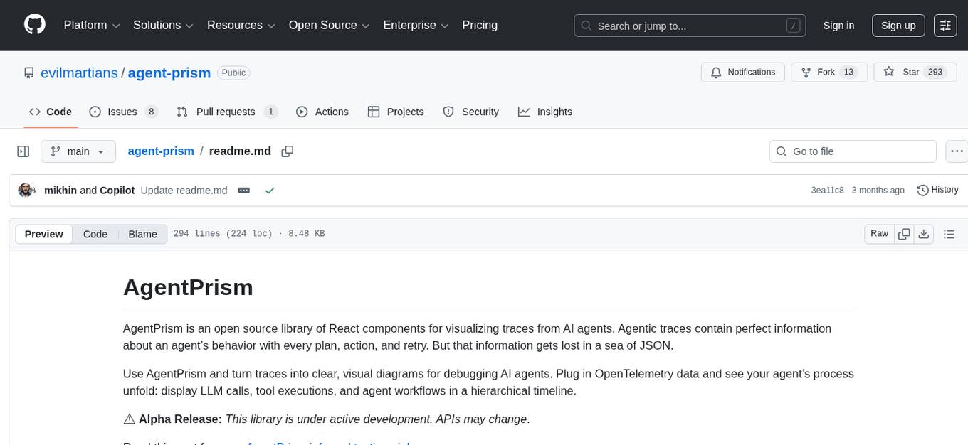Switch to Blame view mode
The width and height of the screenshot is (968, 445).
(142, 234)
